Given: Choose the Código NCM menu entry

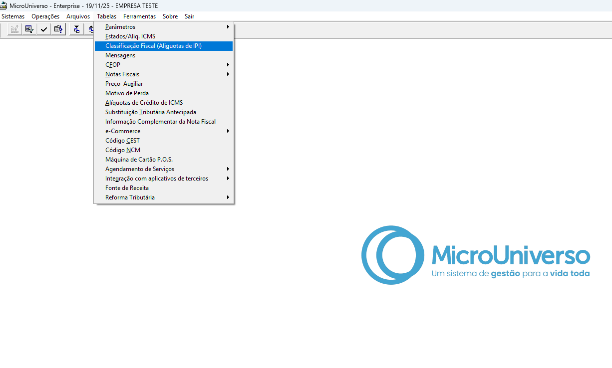Looking at the screenshot, I should point(123,150).
